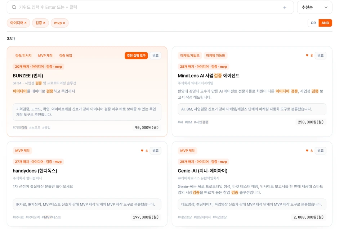The image size is (348, 229).
Task: Click #기획검증 hashtag
Action: (20, 127)
